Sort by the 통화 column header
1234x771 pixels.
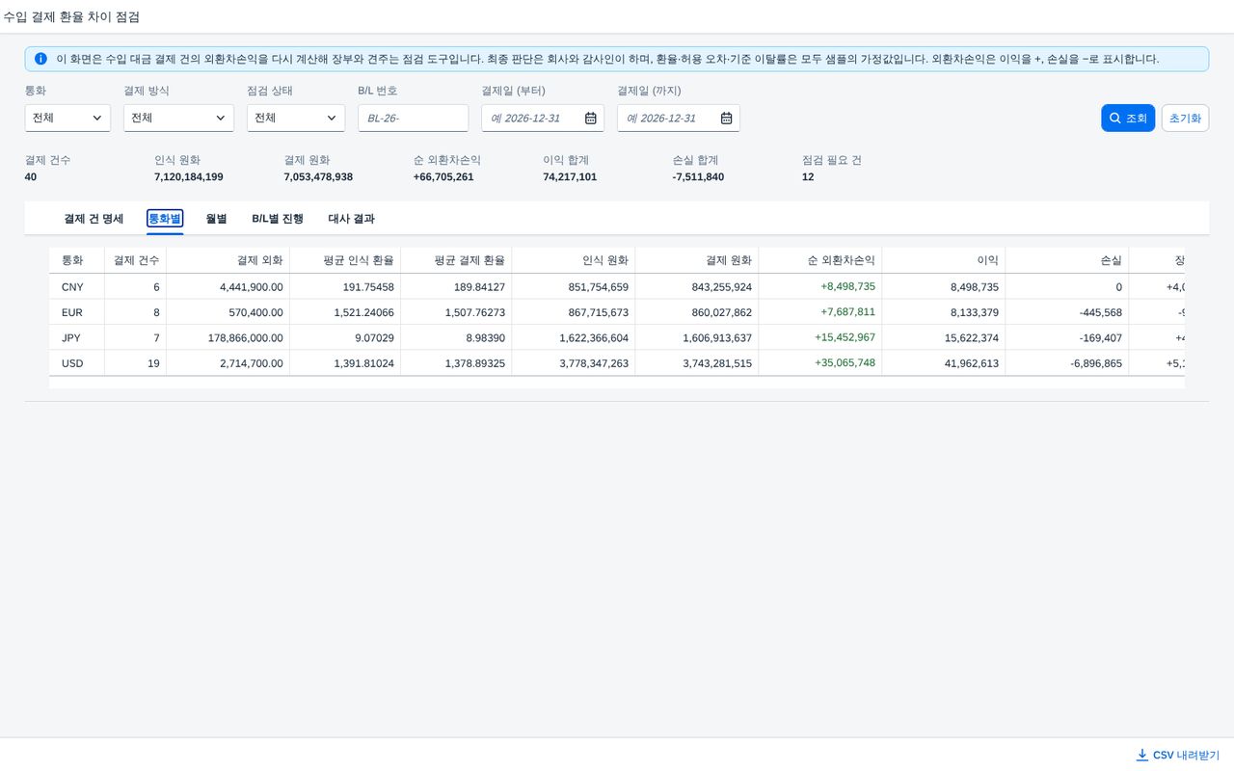[x=77, y=260]
